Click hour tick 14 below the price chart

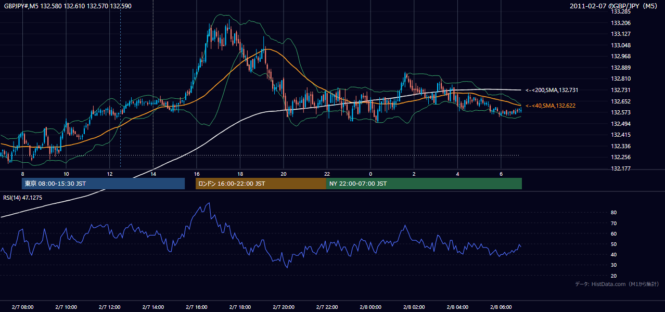point(153,173)
